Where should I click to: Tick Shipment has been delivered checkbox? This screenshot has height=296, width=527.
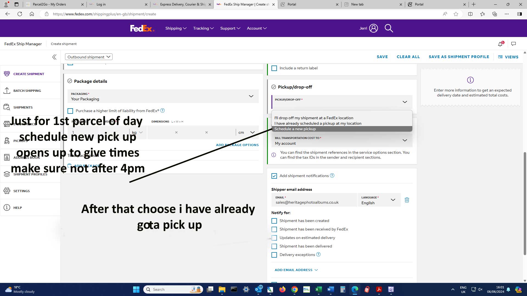(x=274, y=246)
